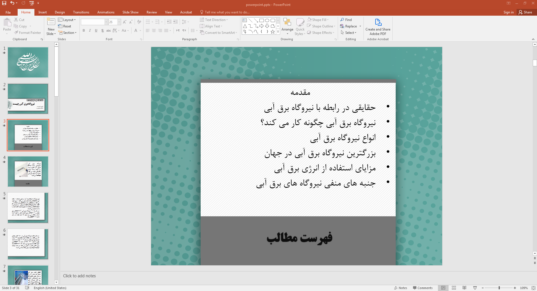Click the New Slide icon

[51, 24]
